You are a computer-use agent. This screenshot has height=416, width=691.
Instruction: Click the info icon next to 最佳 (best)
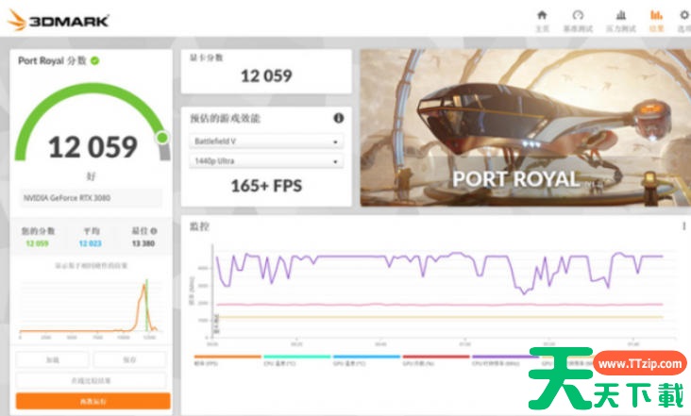point(154,231)
